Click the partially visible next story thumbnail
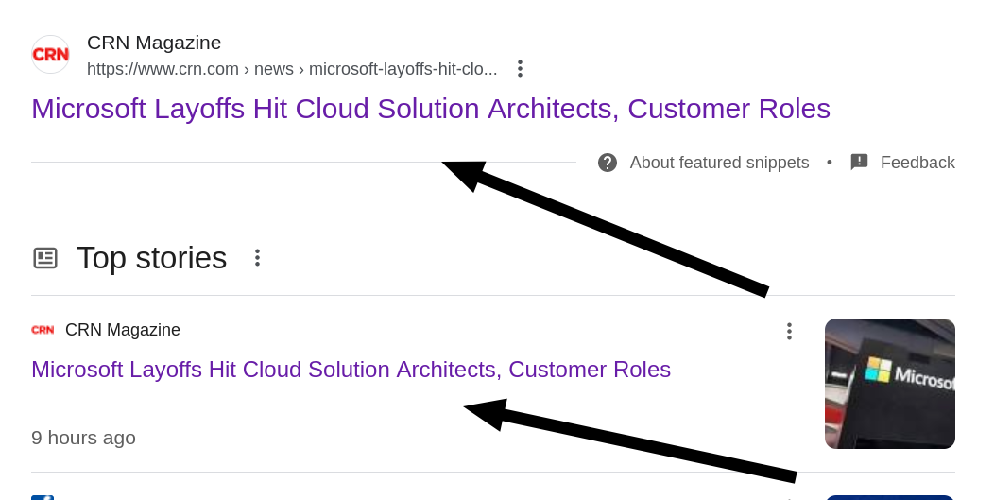 [x=889, y=497]
